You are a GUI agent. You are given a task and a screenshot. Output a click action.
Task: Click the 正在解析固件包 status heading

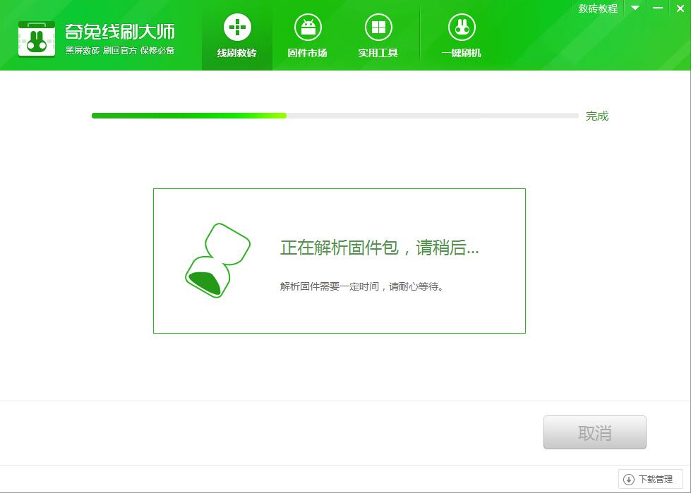379,248
